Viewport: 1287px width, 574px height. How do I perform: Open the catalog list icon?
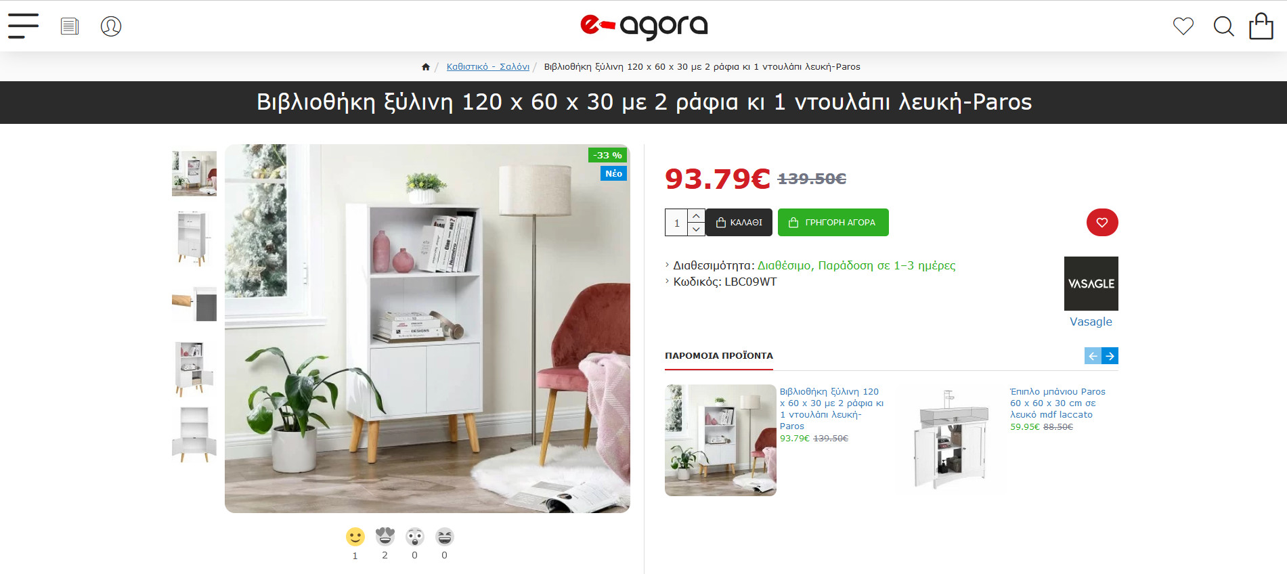click(x=70, y=26)
